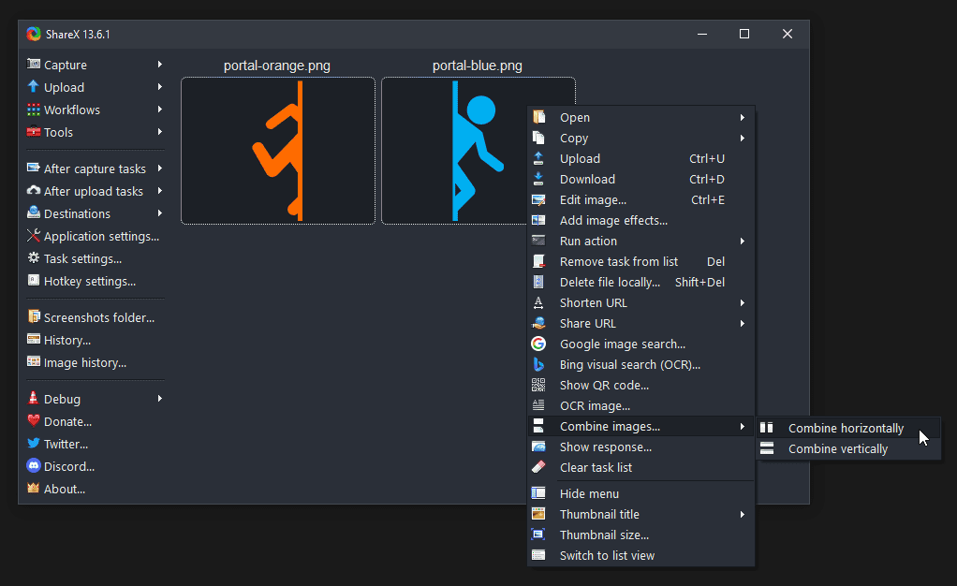Click the Discord icon in sidebar
Viewport: 957px width, 586px height.
[34, 466]
